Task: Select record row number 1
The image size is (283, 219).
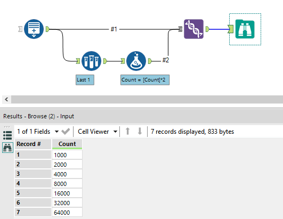Action: [33, 155]
